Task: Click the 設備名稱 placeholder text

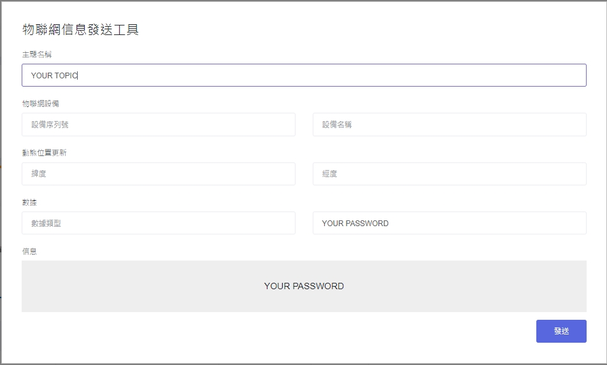Action: [x=337, y=125]
